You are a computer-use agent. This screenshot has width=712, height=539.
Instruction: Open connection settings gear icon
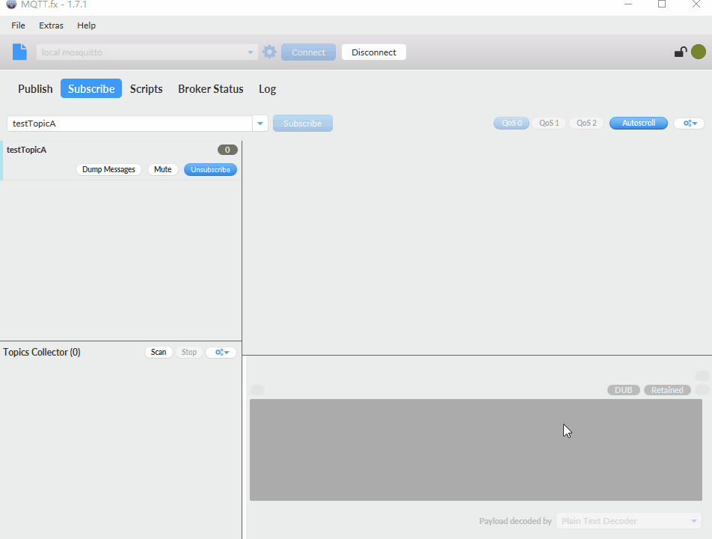[269, 52]
